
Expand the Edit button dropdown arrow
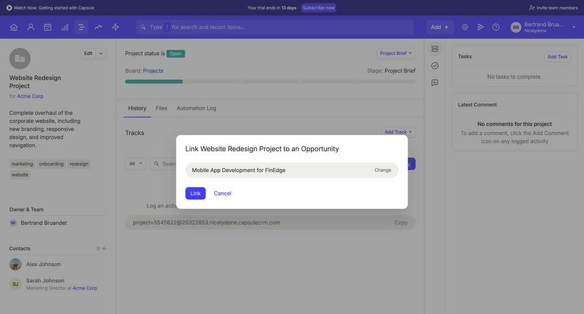point(101,53)
